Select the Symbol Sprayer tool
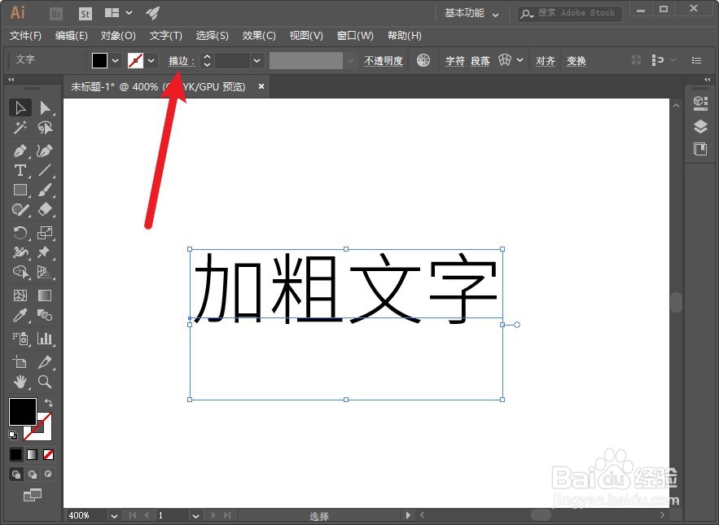 pyautogui.click(x=20, y=339)
